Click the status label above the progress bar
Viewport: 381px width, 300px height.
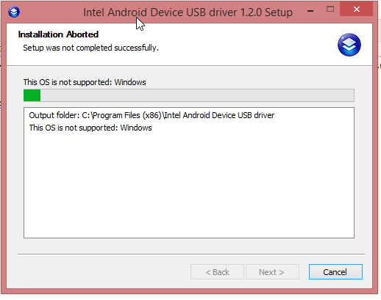click(x=85, y=82)
